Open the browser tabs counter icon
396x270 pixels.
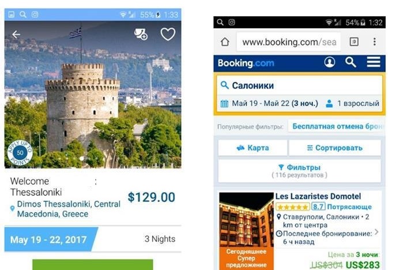(354, 42)
